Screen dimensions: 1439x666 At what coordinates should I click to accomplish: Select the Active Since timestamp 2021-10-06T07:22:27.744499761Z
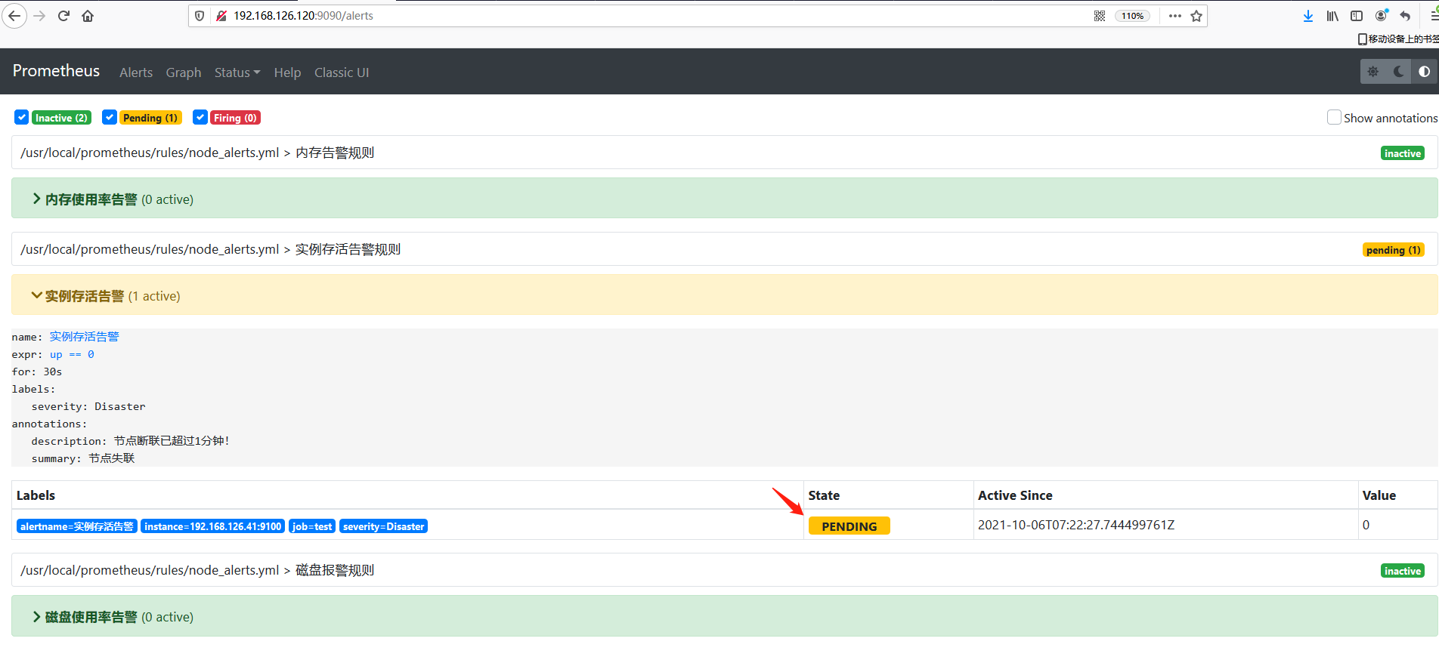pyautogui.click(x=1076, y=525)
